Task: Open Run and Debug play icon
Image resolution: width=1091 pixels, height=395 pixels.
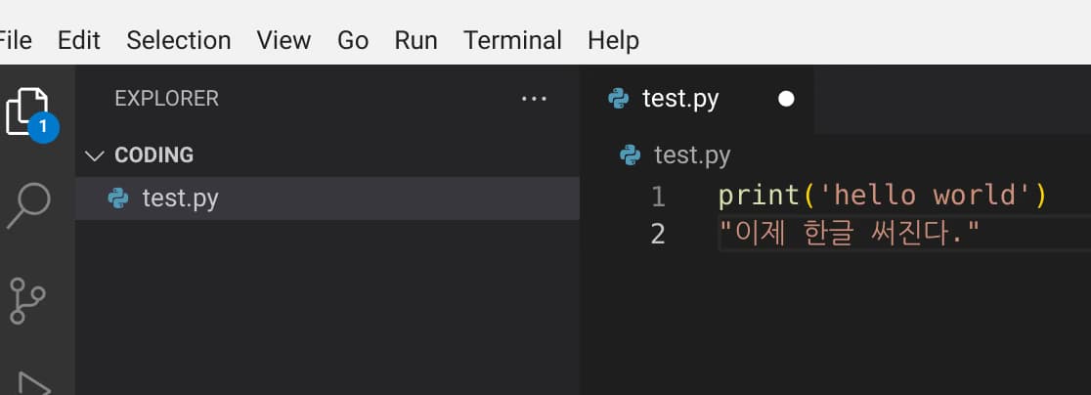Action: pyautogui.click(x=31, y=381)
